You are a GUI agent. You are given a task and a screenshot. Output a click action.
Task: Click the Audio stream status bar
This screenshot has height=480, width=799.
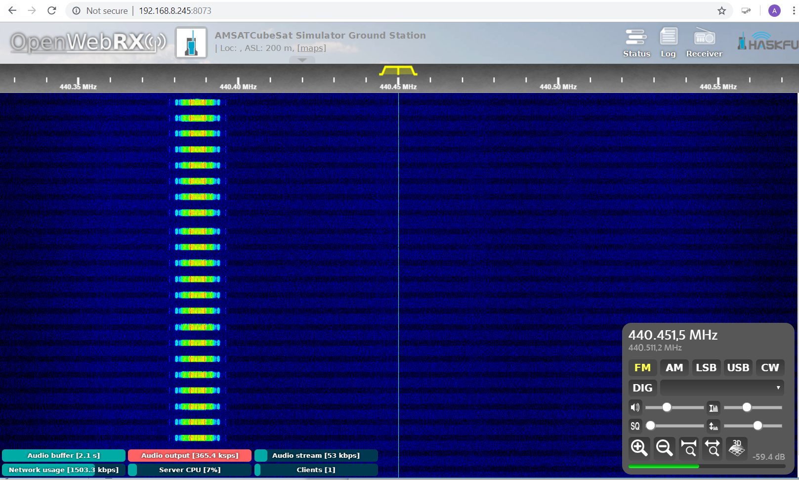pos(316,455)
